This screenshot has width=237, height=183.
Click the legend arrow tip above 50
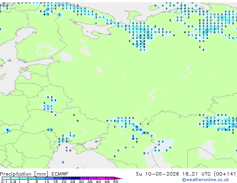(x=118, y=178)
